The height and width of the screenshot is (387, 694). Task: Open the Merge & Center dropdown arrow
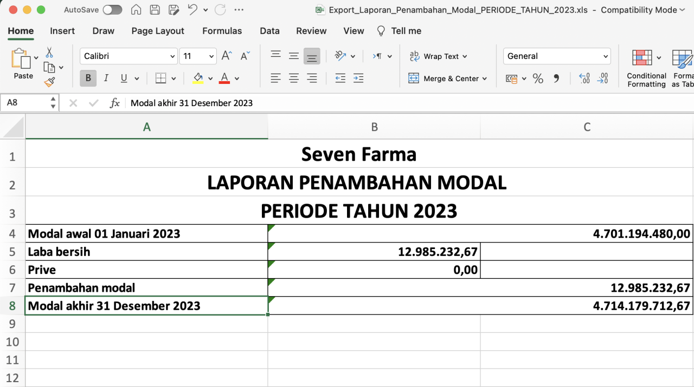484,78
